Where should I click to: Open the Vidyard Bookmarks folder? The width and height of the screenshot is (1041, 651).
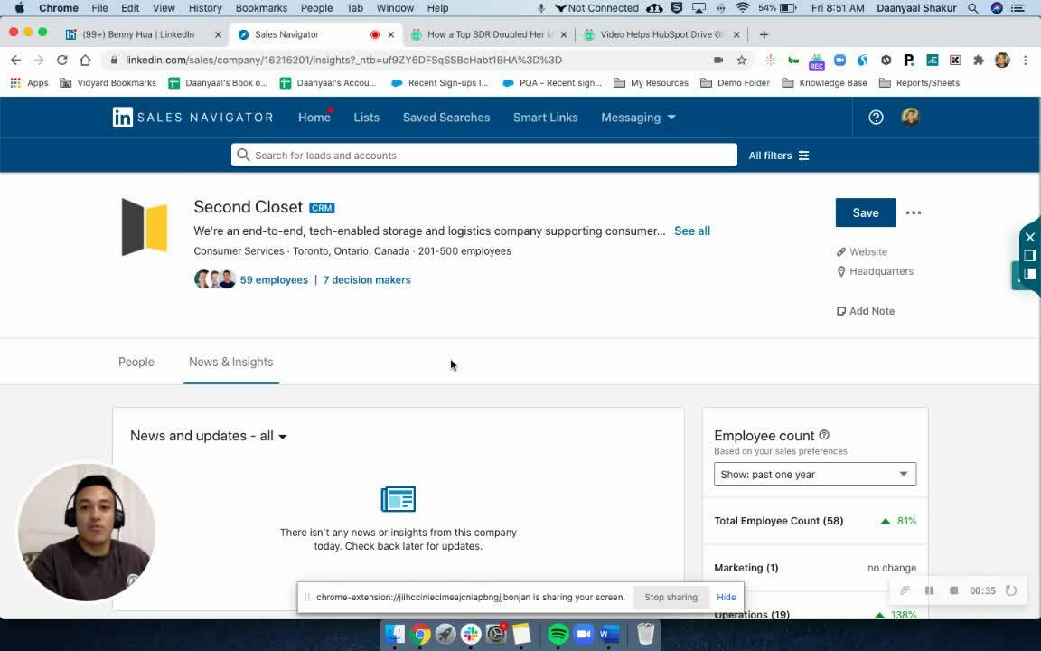[x=108, y=83]
